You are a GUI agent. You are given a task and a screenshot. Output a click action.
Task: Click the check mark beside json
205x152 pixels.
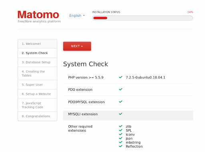[x=121, y=138]
